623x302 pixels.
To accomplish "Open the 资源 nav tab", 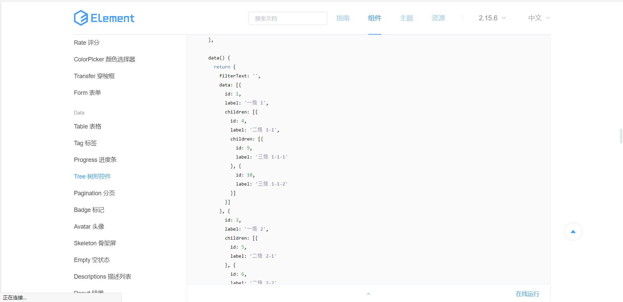I will pos(438,18).
